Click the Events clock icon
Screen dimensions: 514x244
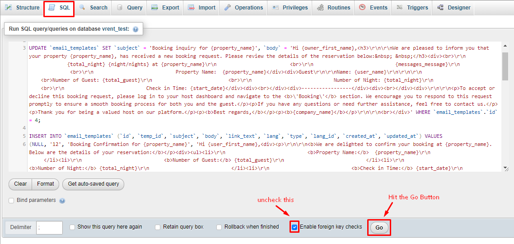point(363,8)
